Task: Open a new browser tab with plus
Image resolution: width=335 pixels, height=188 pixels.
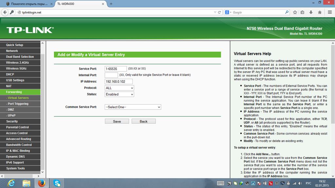Action: click(x=111, y=4)
